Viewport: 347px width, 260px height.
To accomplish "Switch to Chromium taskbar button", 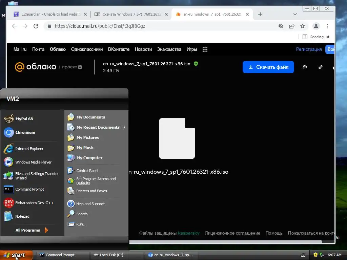I will pyautogui.click(x=171, y=255).
